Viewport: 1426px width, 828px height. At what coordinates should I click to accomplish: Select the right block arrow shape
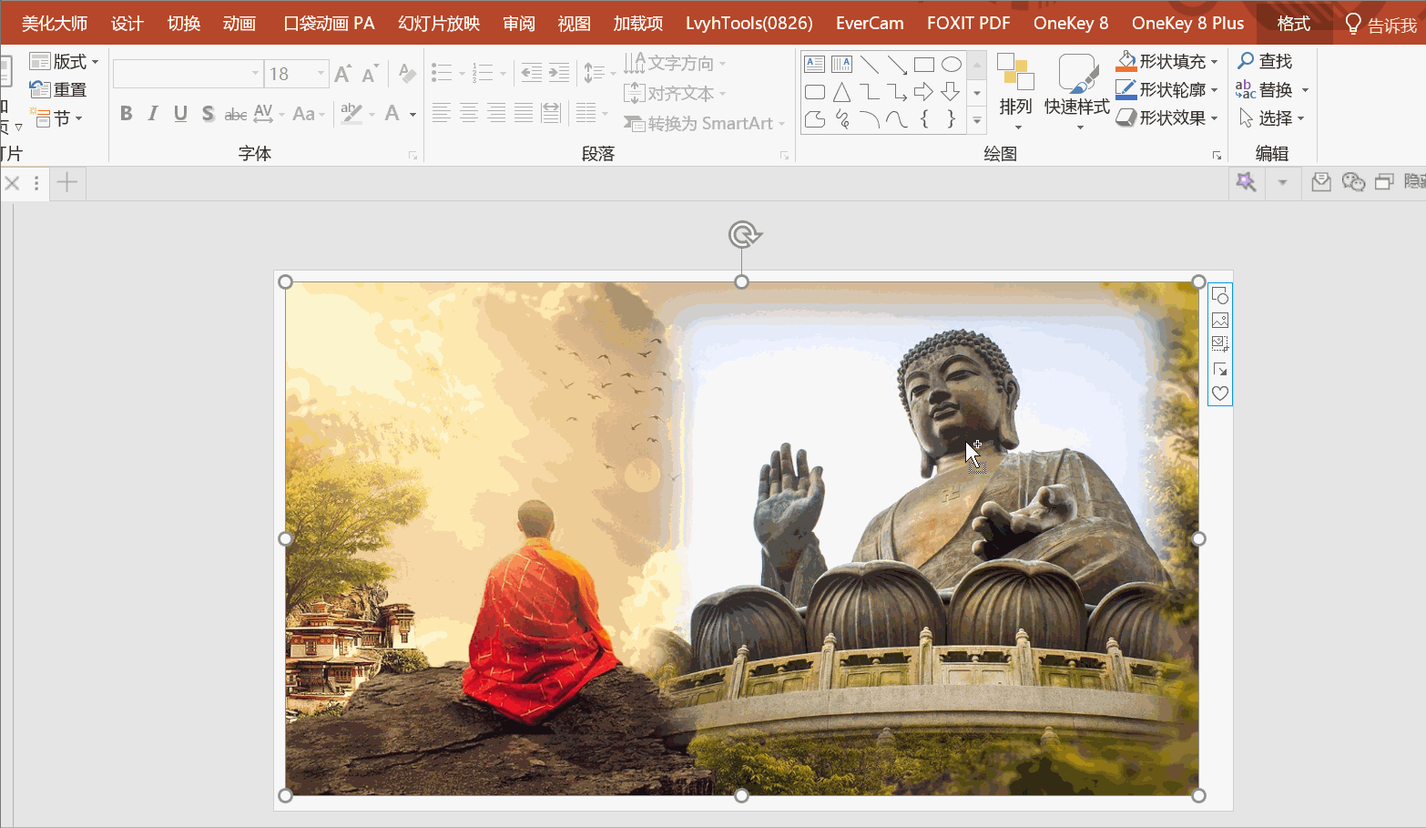(x=924, y=92)
